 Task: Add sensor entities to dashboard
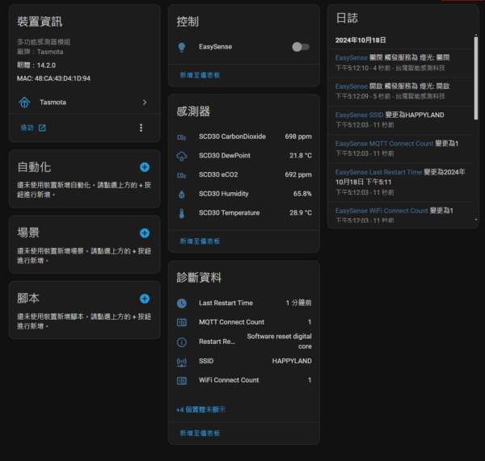point(200,241)
